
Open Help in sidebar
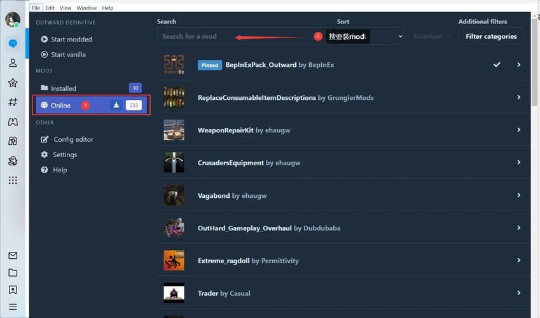pyautogui.click(x=54, y=170)
